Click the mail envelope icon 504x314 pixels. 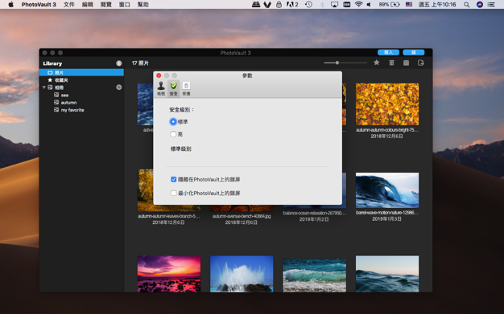coord(407,63)
